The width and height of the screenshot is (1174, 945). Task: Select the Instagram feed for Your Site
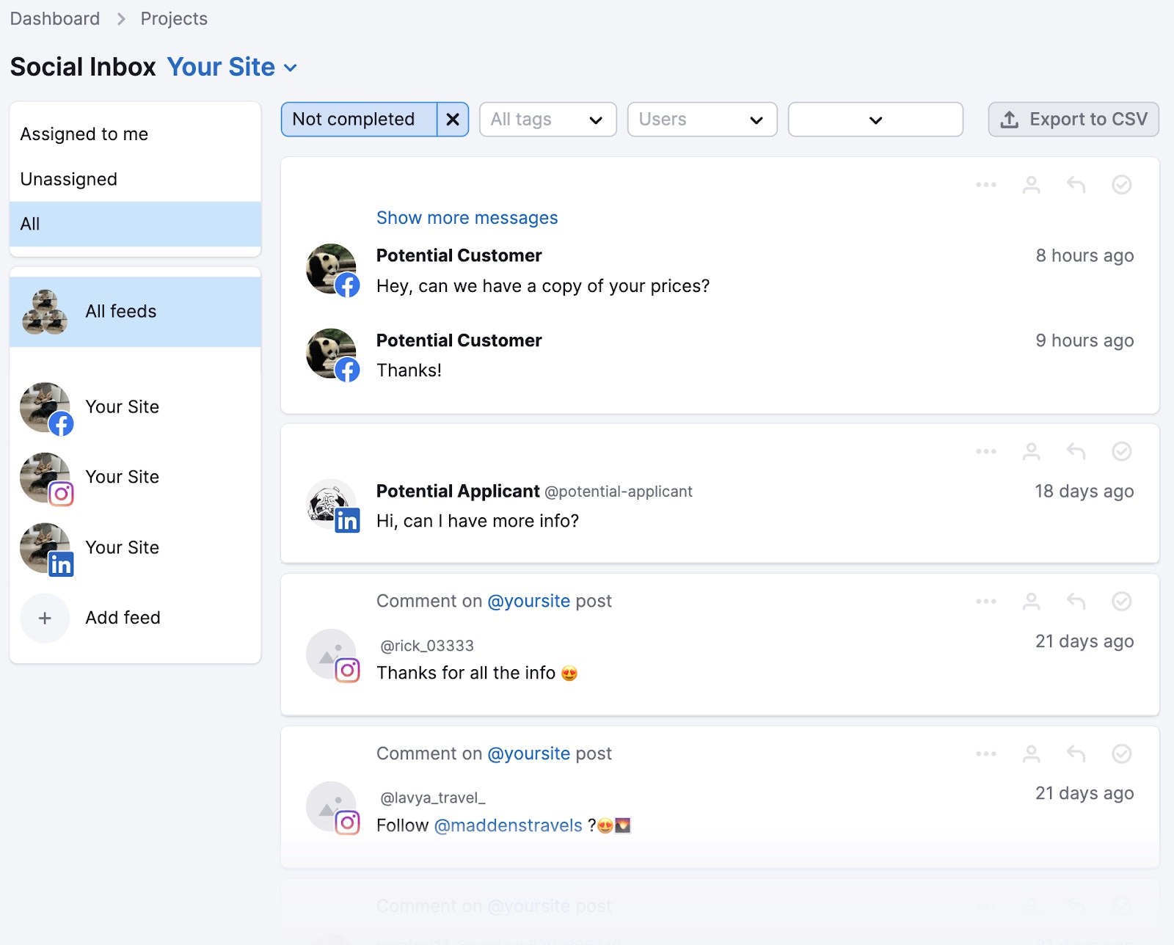tap(122, 476)
